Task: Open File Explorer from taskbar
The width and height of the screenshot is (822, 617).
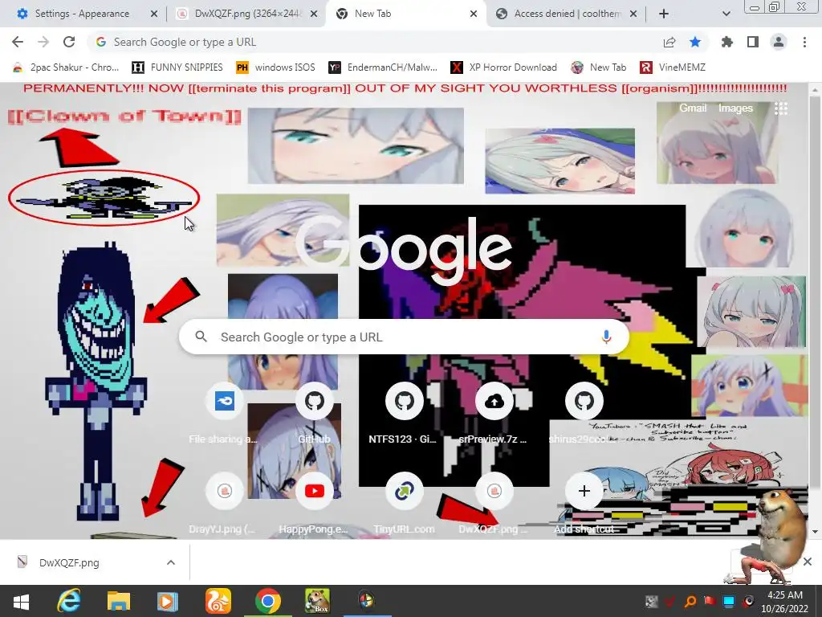Action: (x=119, y=601)
